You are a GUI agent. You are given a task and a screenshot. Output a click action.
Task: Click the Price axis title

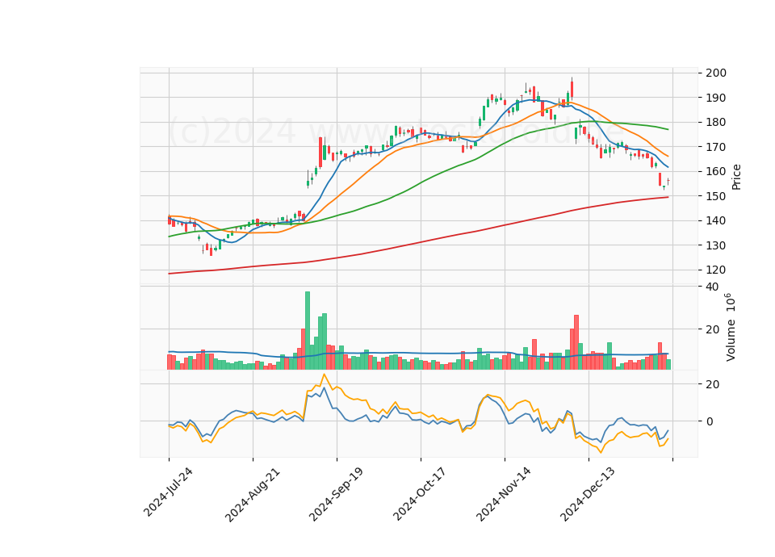point(736,177)
